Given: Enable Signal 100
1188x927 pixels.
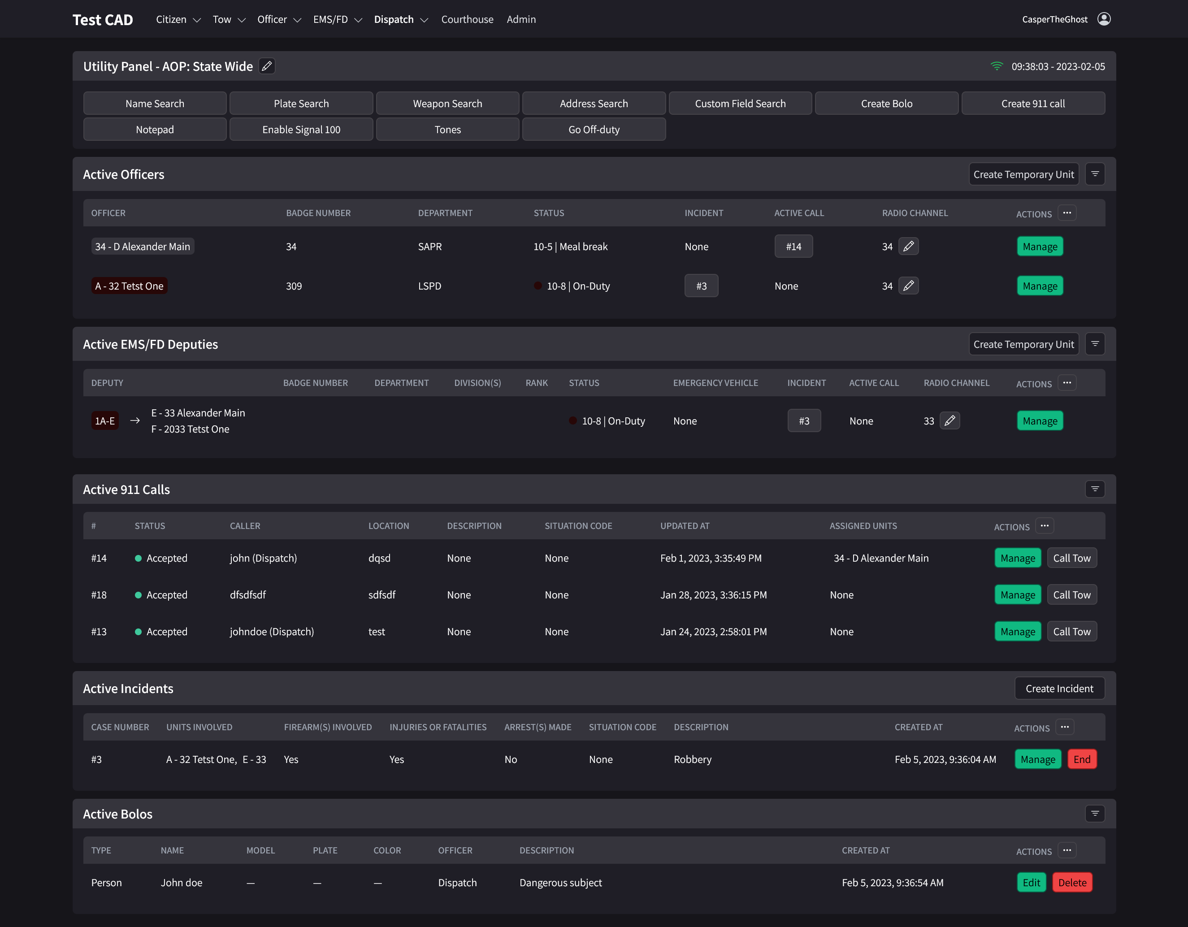Looking at the screenshot, I should tap(301, 129).
